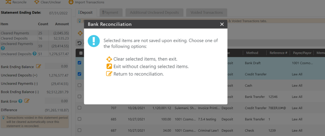Open the Voided Transactions tab

(x=206, y=13)
